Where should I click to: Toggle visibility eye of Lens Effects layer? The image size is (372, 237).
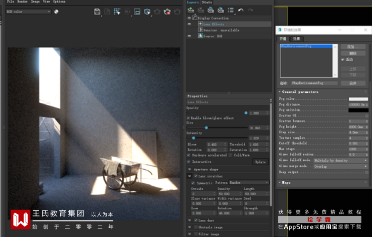(x=189, y=24)
